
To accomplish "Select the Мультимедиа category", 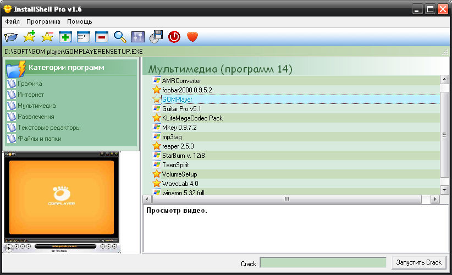I will 37,106.
